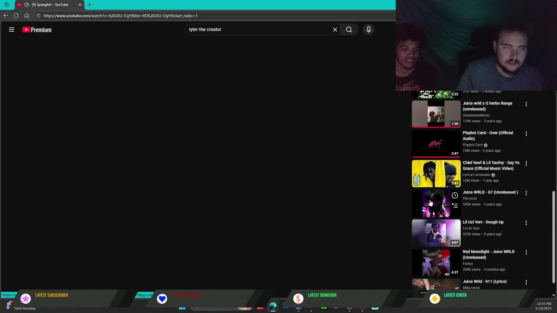
Task: Click text 209K views · 3 months ago
Action: [x=484, y=270]
